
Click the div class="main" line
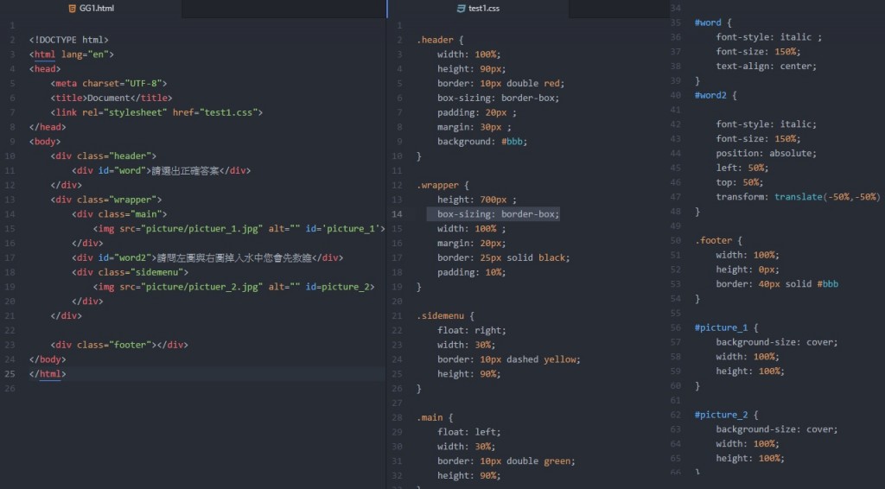click(x=119, y=214)
